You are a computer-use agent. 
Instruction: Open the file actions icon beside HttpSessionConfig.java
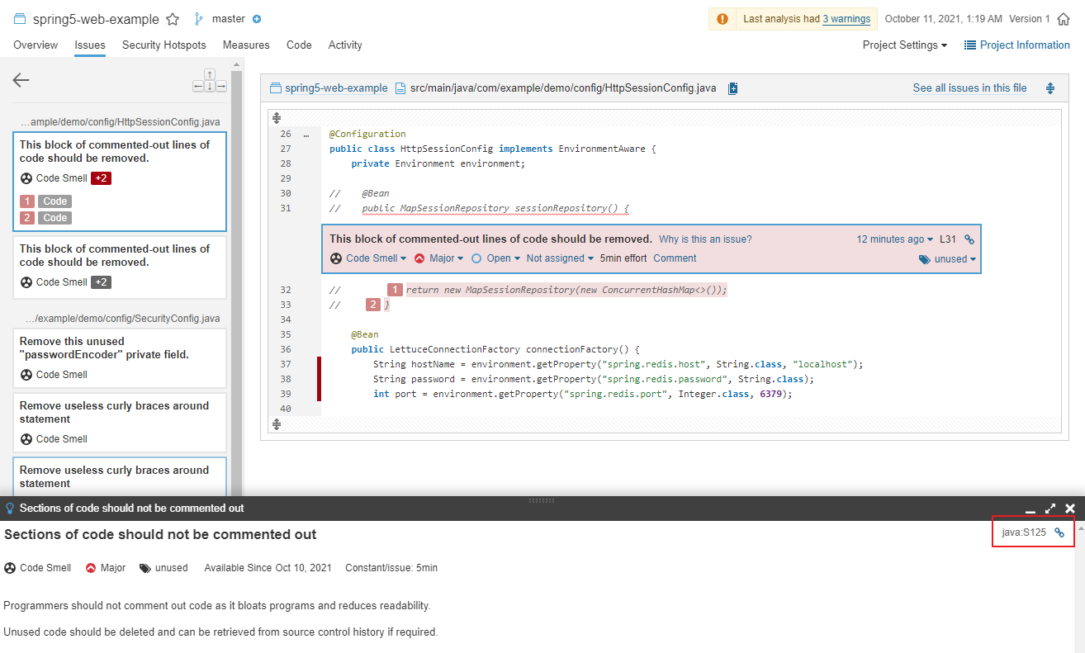tap(732, 88)
